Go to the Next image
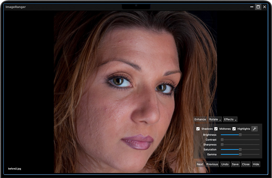272x178 pixels. pos(200,164)
